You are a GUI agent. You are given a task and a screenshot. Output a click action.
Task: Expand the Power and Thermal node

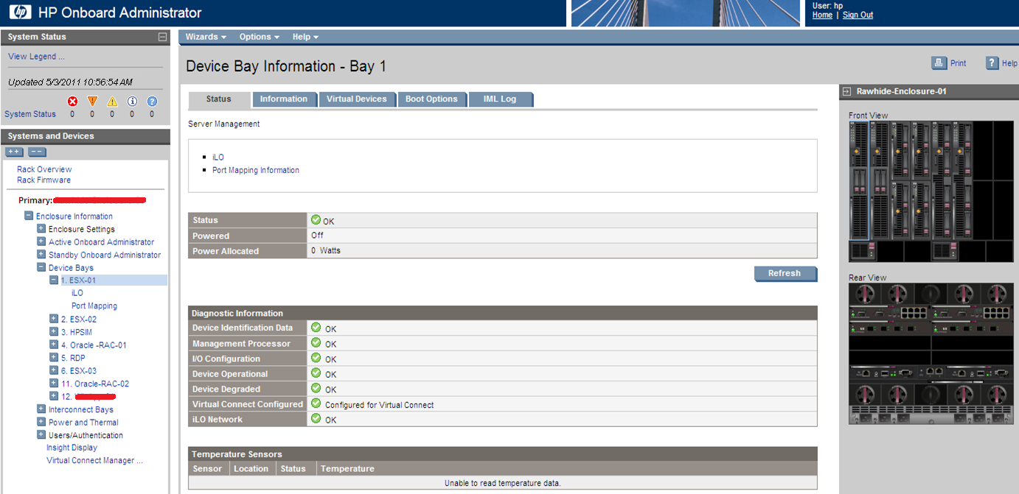[x=41, y=423]
